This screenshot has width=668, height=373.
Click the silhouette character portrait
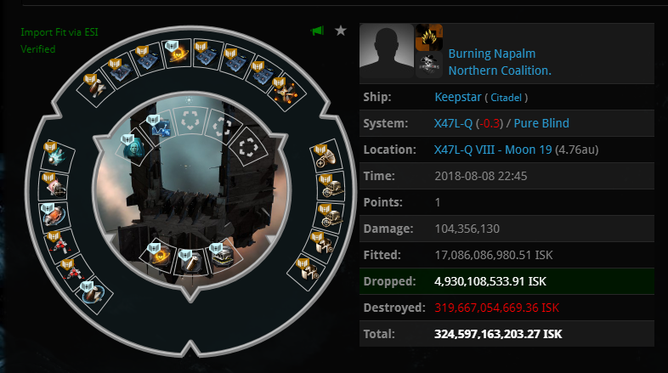pos(387,51)
